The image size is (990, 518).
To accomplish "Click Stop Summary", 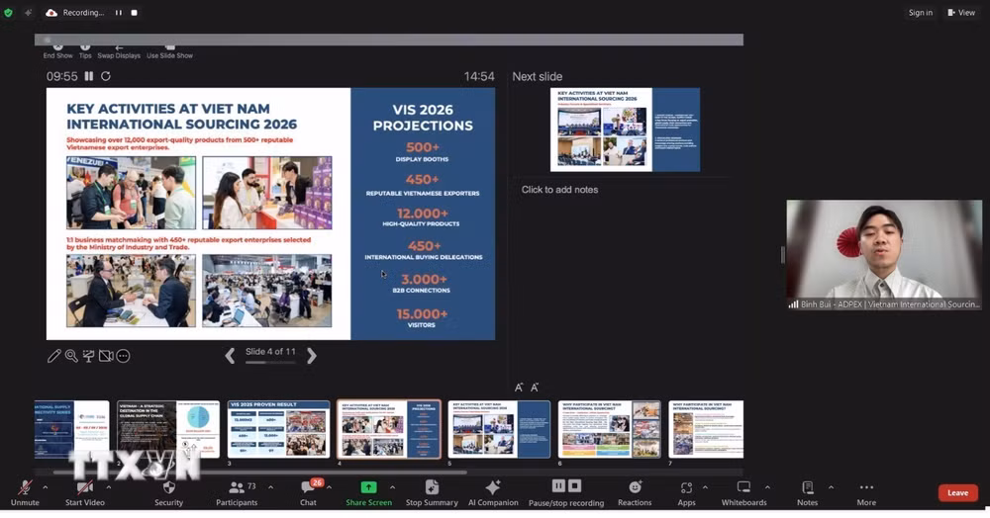I will click(x=432, y=493).
